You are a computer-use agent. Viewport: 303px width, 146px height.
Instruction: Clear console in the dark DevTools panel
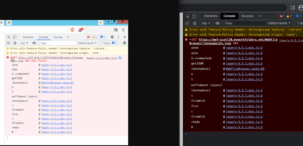[195, 23]
